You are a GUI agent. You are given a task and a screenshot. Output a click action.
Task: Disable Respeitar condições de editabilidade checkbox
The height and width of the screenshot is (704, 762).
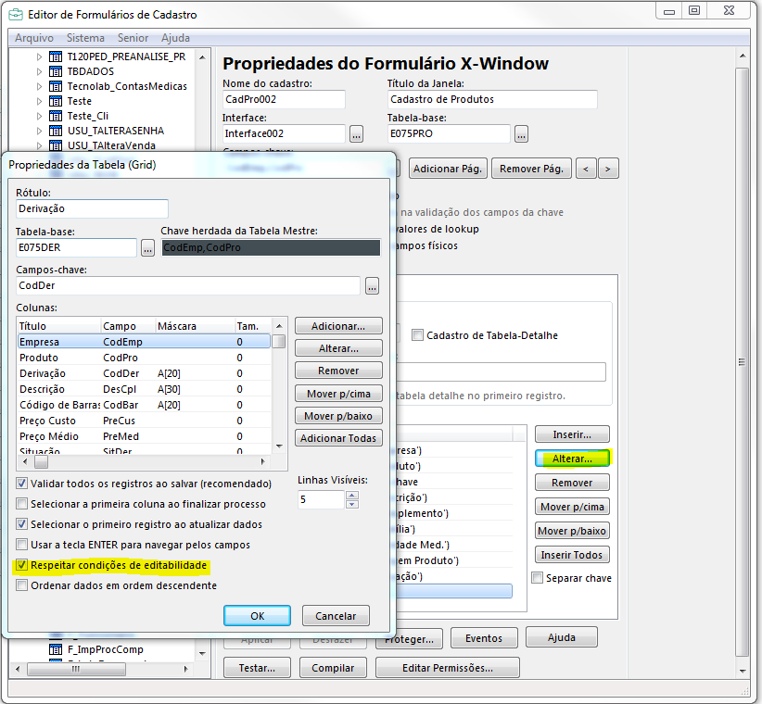click(x=22, y=565)
